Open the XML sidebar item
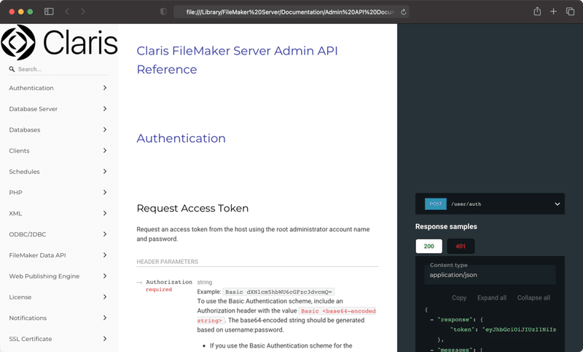The height and width of the screenshot is (352, 583). pos(15,213)
